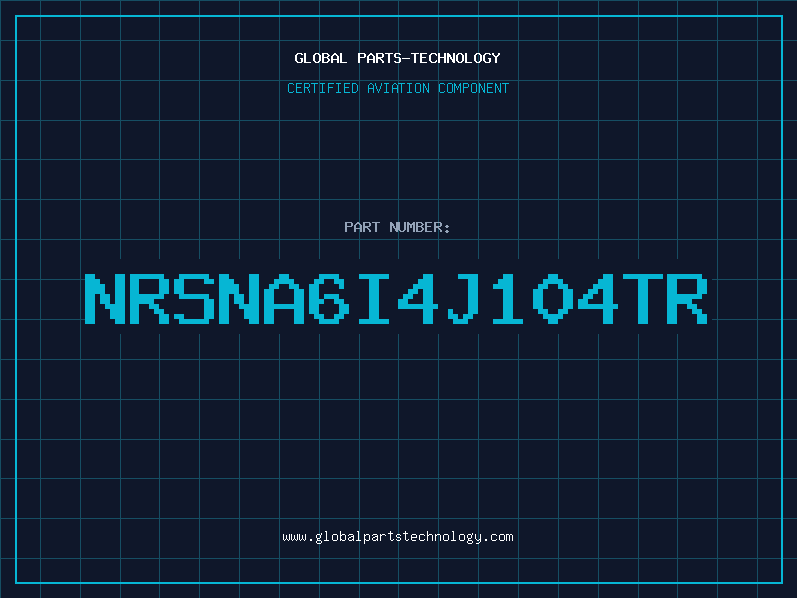
Task: Click the letter T in the part number
Action: point(643,299)
